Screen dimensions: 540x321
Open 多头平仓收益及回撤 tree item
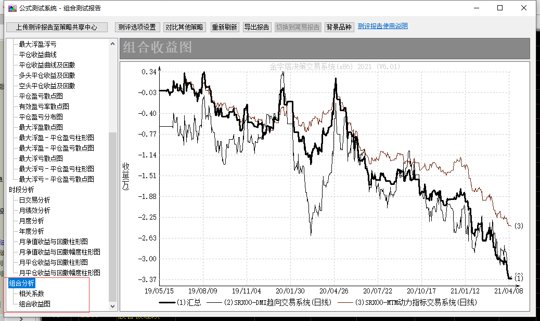click(47, 75)
